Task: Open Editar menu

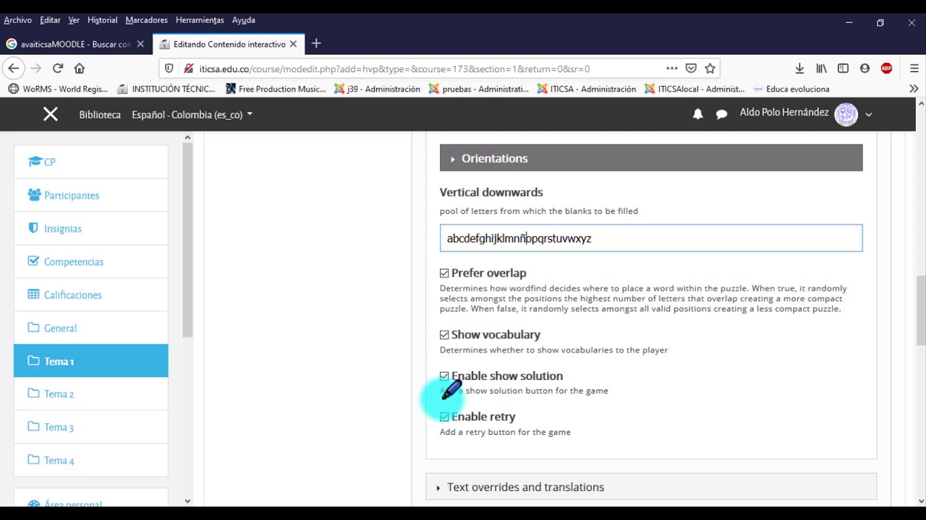Action: pyautogui.click(x=50, y=20)
